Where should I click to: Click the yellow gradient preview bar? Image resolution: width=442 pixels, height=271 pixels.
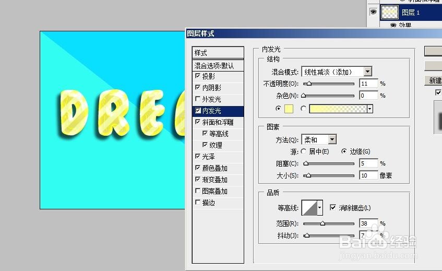pyautogui.click(x=338, y=109)
